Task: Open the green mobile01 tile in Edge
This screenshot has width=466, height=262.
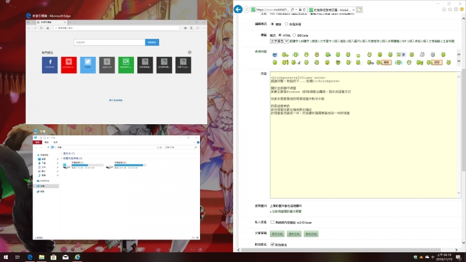Action: (126, 65)
